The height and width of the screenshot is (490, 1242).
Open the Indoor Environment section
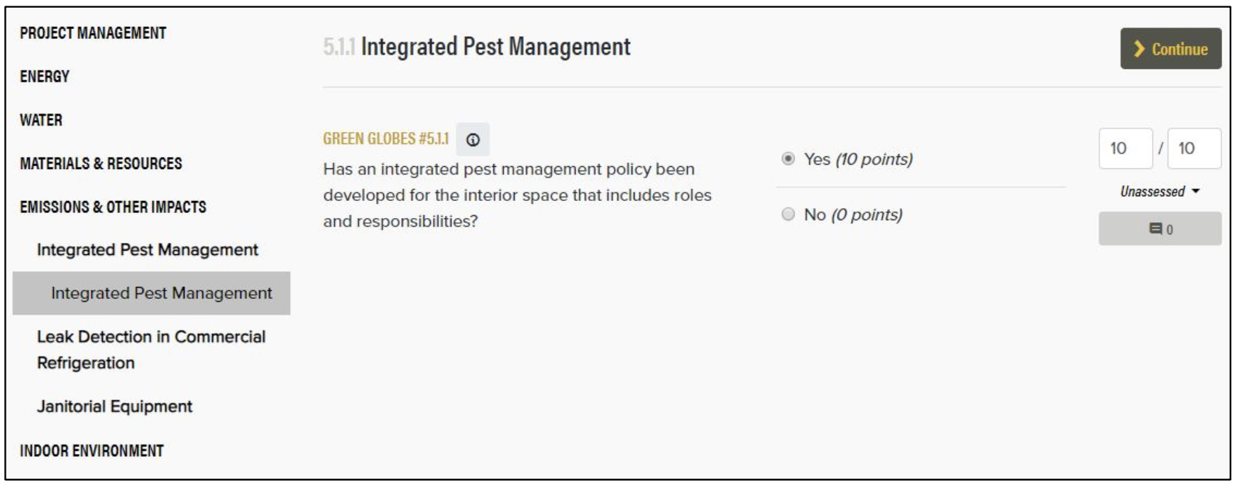coord(92,451)
